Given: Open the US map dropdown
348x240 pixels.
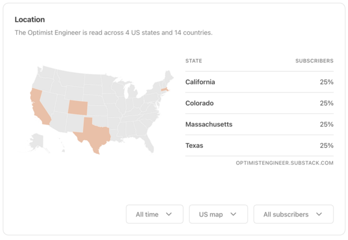Looking at the screenshot, I should 219,214.
